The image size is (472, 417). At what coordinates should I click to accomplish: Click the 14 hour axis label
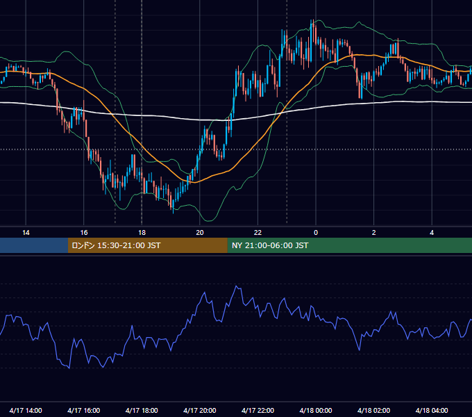pos(26,233)
